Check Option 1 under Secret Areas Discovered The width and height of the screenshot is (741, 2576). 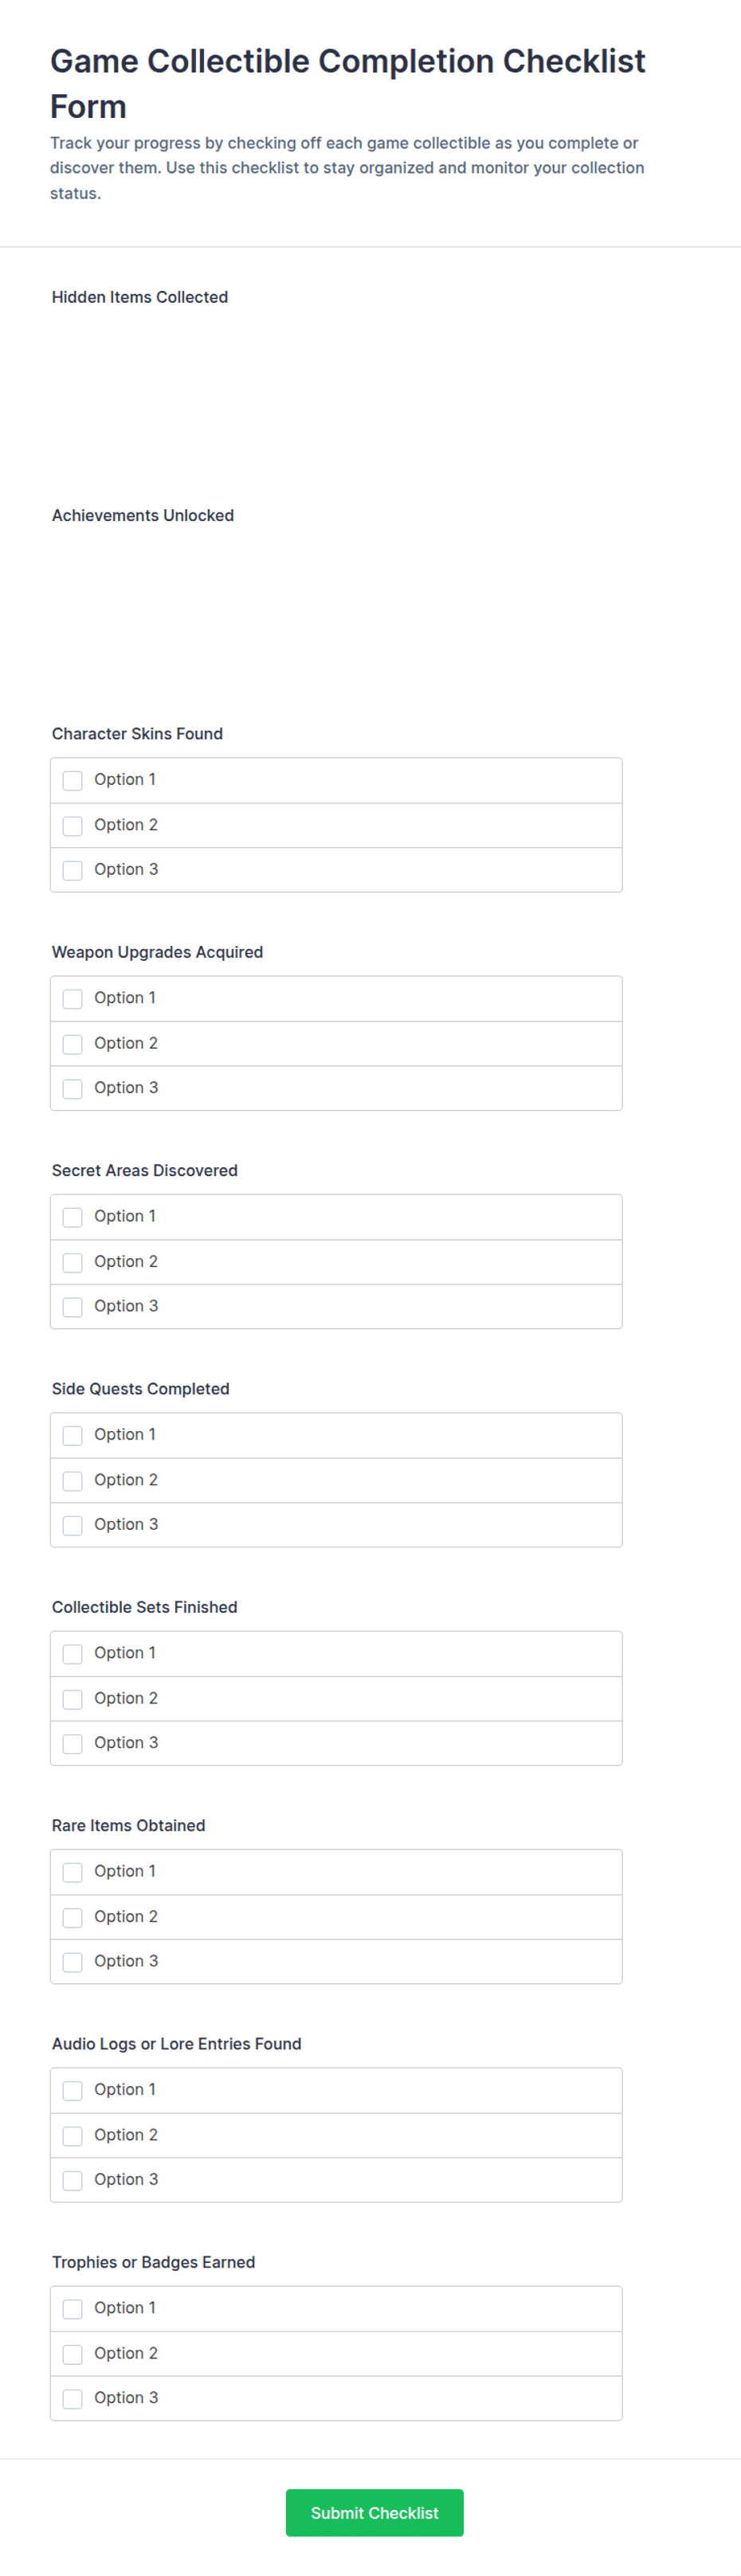(72, 1216)
